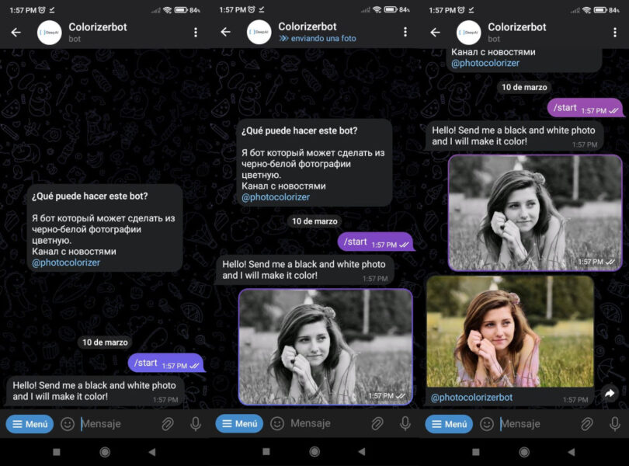Click Menú button in the middle screen
The width and height of the screenshot is (629, 466).
[239, 423]
